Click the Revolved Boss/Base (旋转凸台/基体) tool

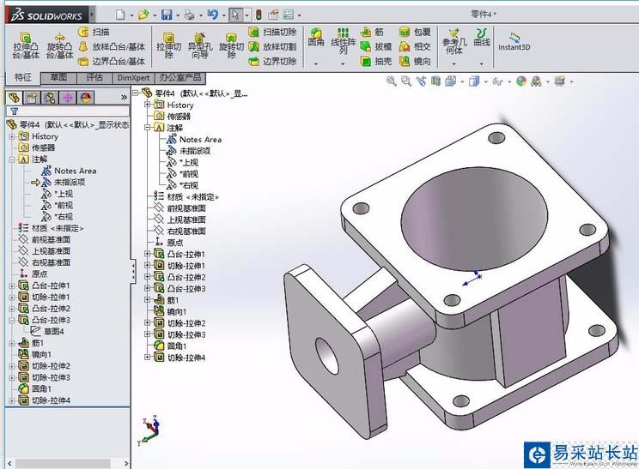pyautogui.click(x=59, y=45)
